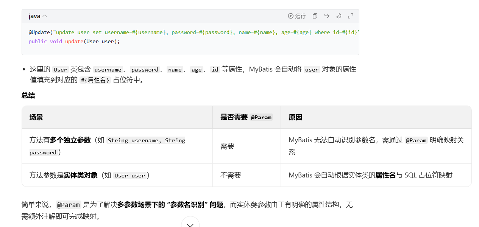The height and width of the screenshot is (227, 479).
Task: Select the 不需要 table cell
Action: (247, 175)
